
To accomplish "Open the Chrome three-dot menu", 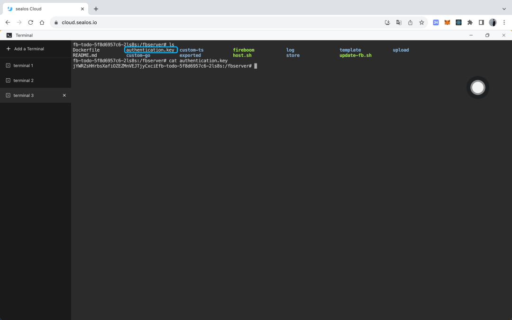I will coord(504,23).
